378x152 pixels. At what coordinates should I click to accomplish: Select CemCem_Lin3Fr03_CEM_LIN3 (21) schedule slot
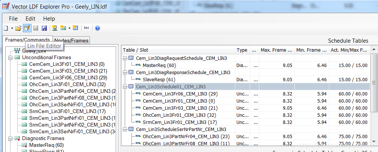click(245, 108)
